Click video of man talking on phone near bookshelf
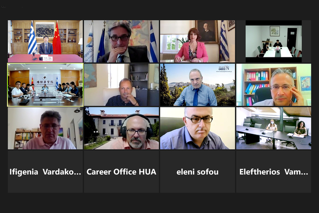Screen dimensions: 319x213 (x=274, y=85)
